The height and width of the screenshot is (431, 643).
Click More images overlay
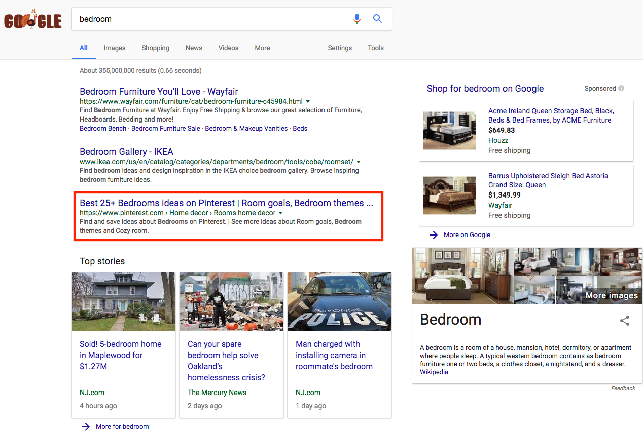(612, 295)
